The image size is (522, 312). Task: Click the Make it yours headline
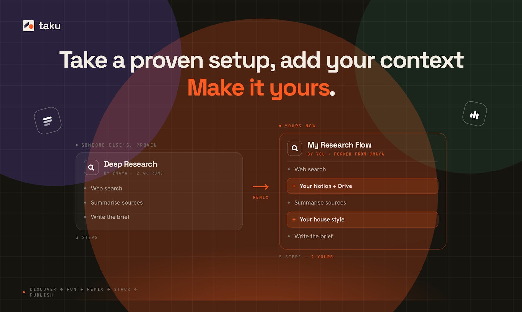coord(261,88)
